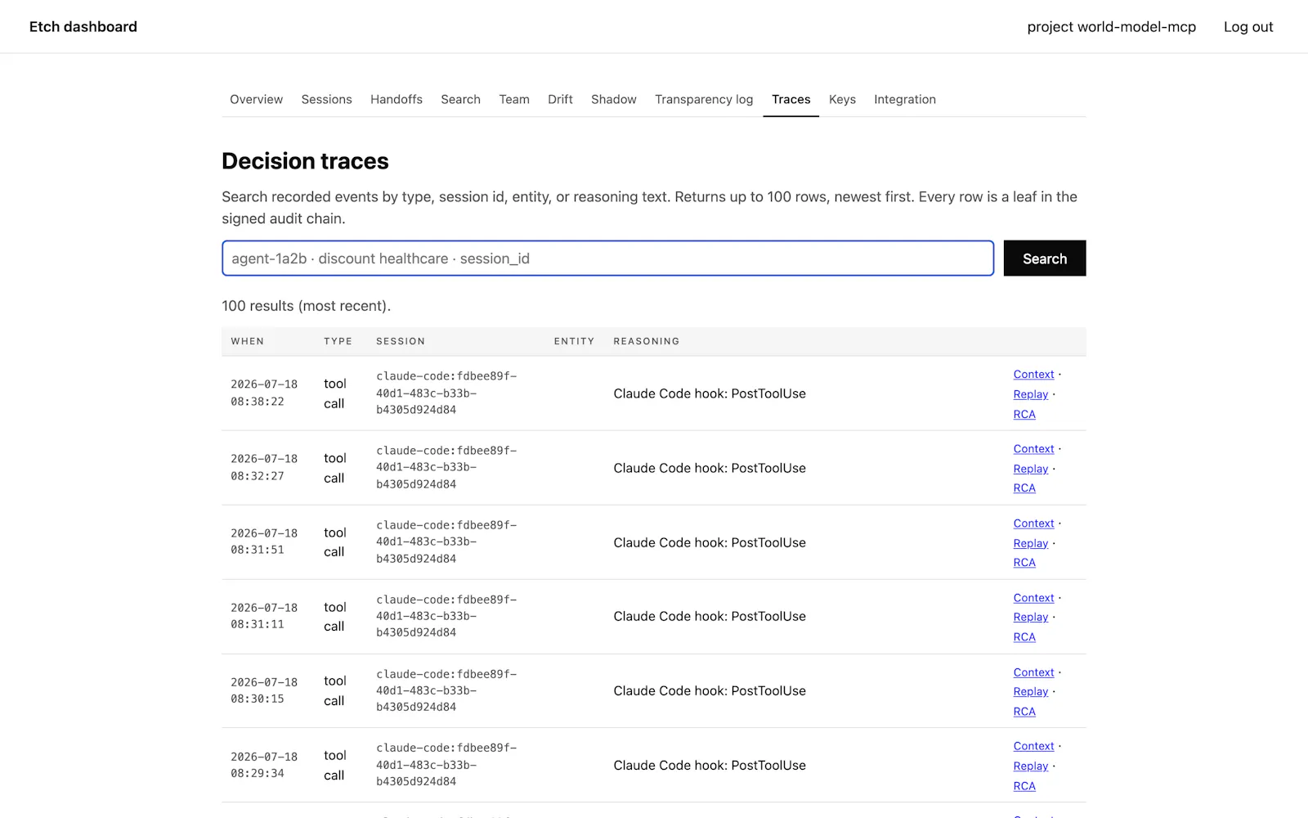The image size is (1308, 818).
Task: Click the Etch dashboard title
Action: click(83, 27)
